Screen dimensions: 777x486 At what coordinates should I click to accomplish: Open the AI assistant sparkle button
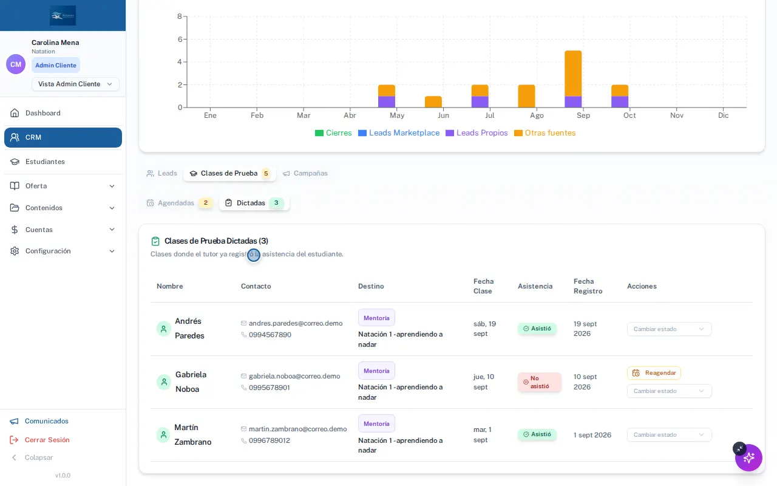pos(748,457)
